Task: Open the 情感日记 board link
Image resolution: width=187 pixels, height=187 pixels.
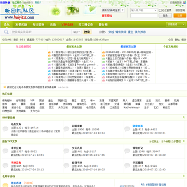Action: 138,148
